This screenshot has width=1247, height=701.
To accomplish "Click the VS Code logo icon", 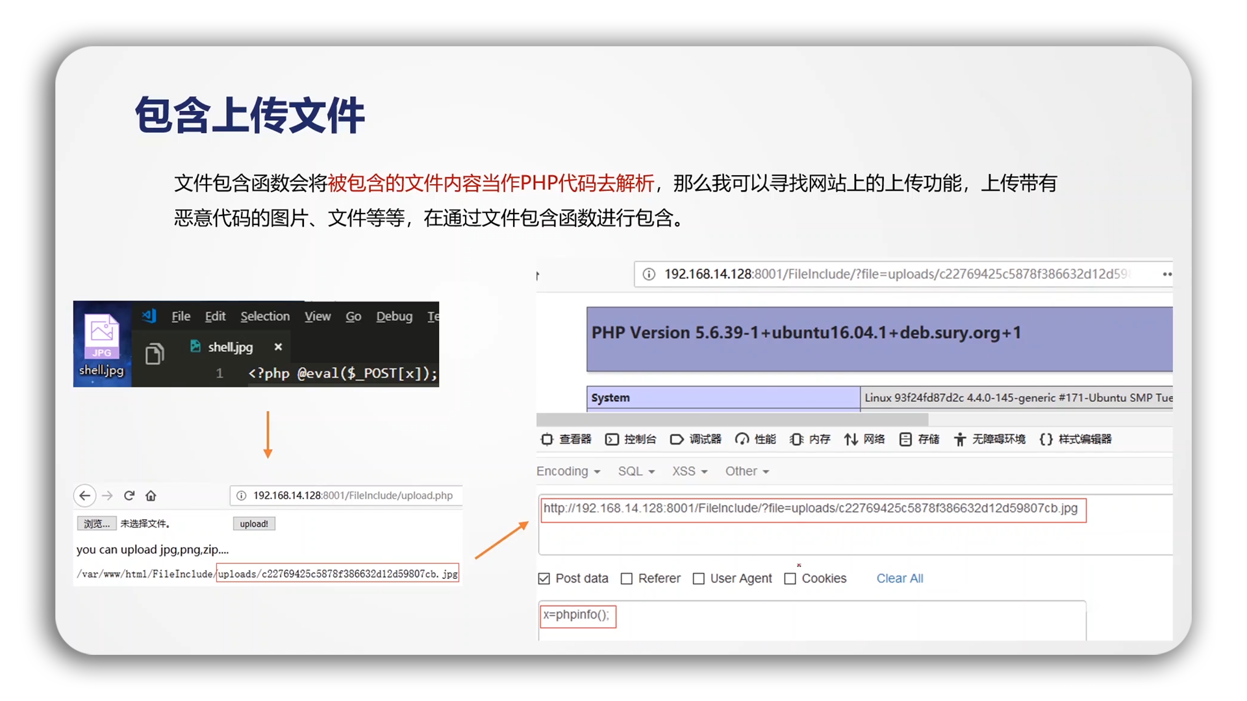I will [x=149, y=316].
